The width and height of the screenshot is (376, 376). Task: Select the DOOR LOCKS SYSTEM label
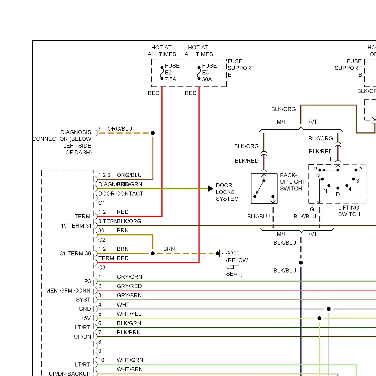tap(227, 192)
